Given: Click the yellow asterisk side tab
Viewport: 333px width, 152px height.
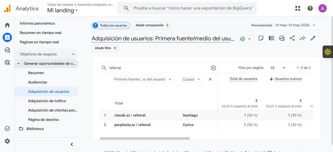Looking at the screenshot, I should click(x=328, y=52).
